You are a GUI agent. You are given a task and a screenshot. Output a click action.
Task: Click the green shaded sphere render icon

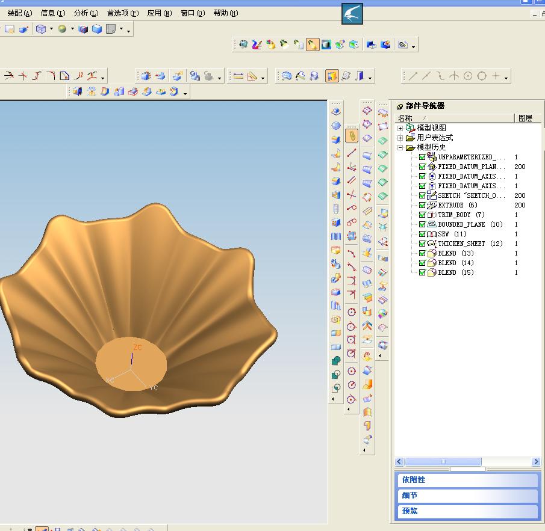[x=62, y=29]
